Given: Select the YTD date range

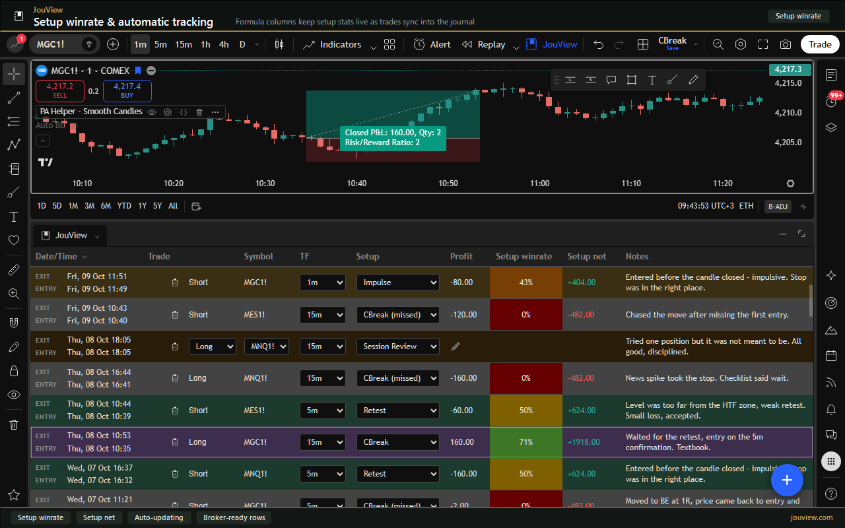Looking at the screenshot, I should pos(124,206).
